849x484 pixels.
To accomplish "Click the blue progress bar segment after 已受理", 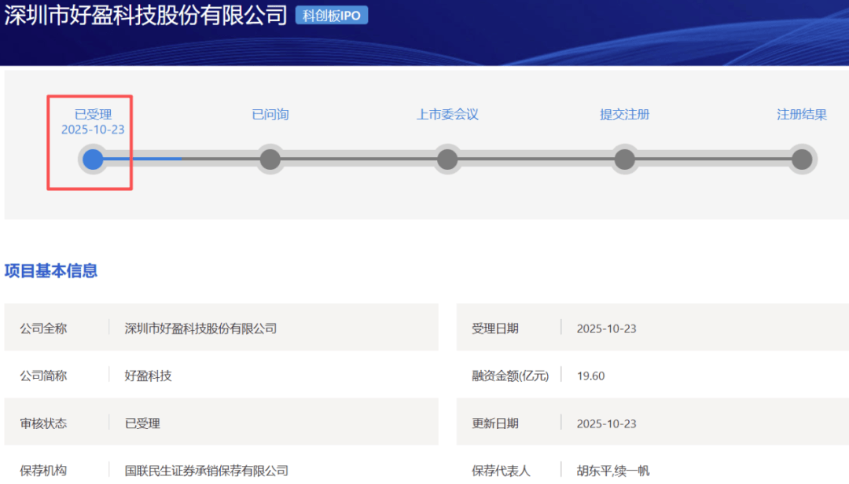I will click(x=144, y=159).
